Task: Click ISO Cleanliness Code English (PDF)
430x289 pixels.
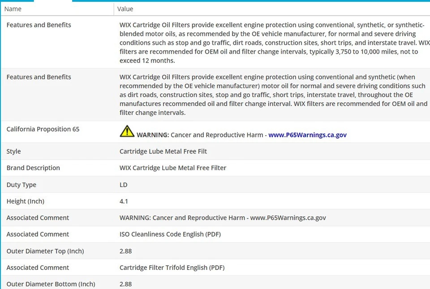Action: [170, 234]
